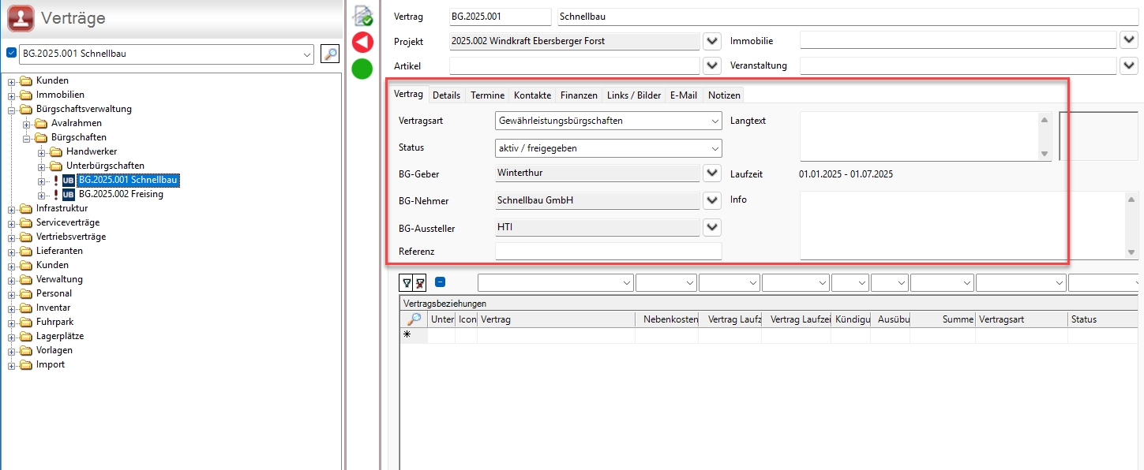Viewport: 1144px width, 470px height.
Task: Click the blue minus collapse icon above grid
Action: [441, 282]
